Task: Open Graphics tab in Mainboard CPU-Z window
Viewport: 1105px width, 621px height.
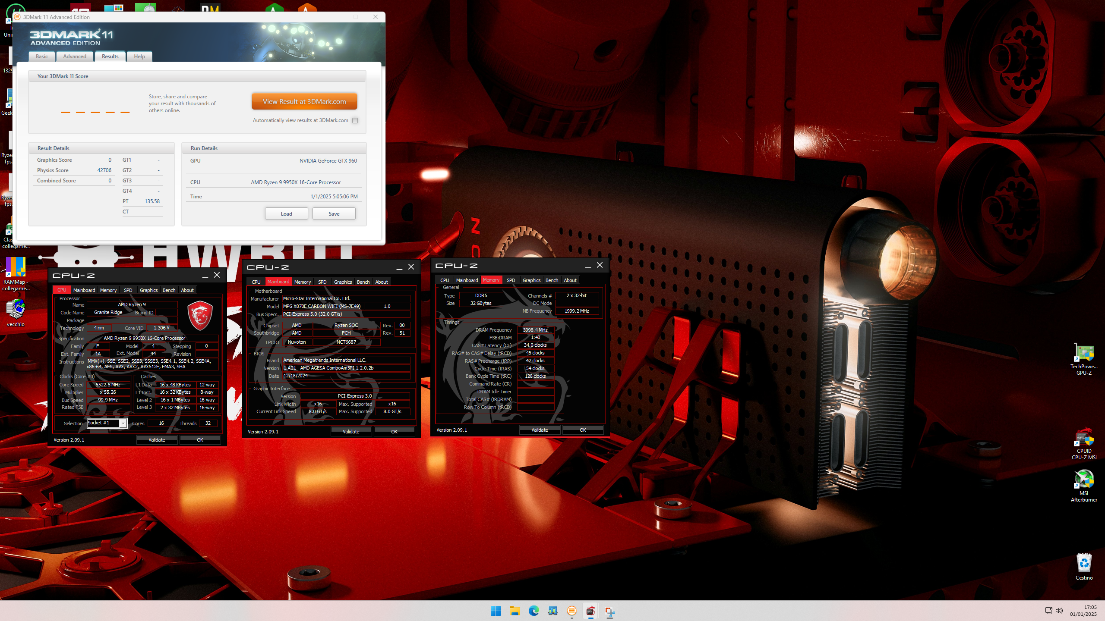Action: [x=343, y=282]
